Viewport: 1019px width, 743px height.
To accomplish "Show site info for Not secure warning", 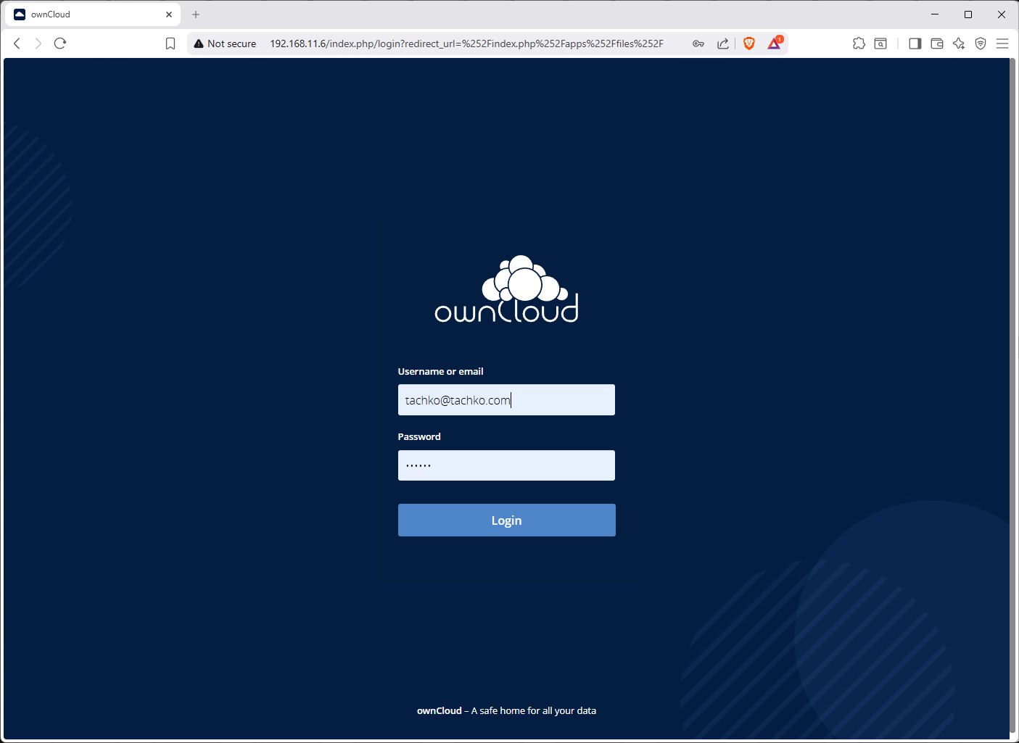I will tap(225, 43).
